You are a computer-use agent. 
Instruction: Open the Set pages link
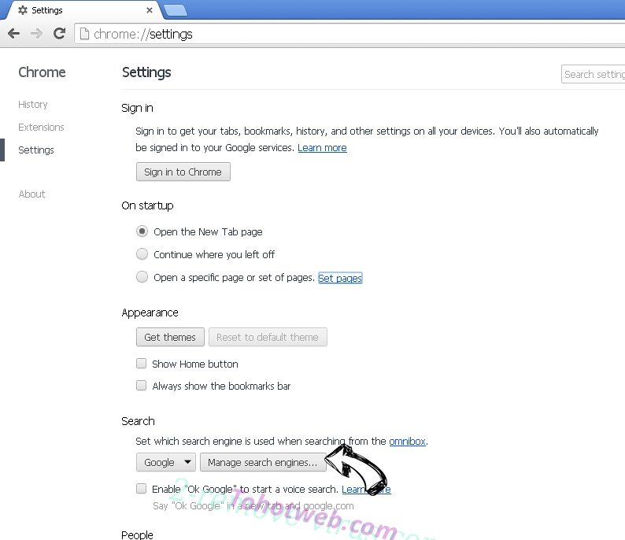(x=340, y=278)
